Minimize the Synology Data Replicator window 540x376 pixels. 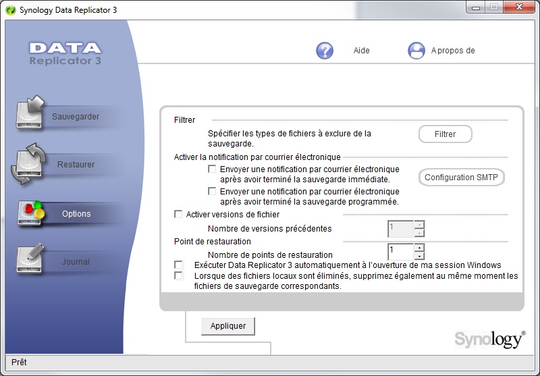(x=476, y=7)
